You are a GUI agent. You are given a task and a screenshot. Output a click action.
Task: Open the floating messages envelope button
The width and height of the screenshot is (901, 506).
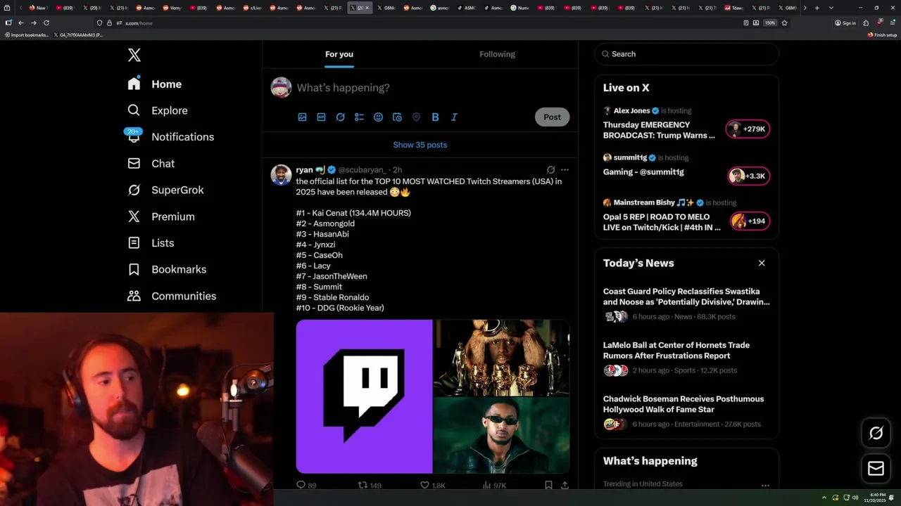pos(876,468)
